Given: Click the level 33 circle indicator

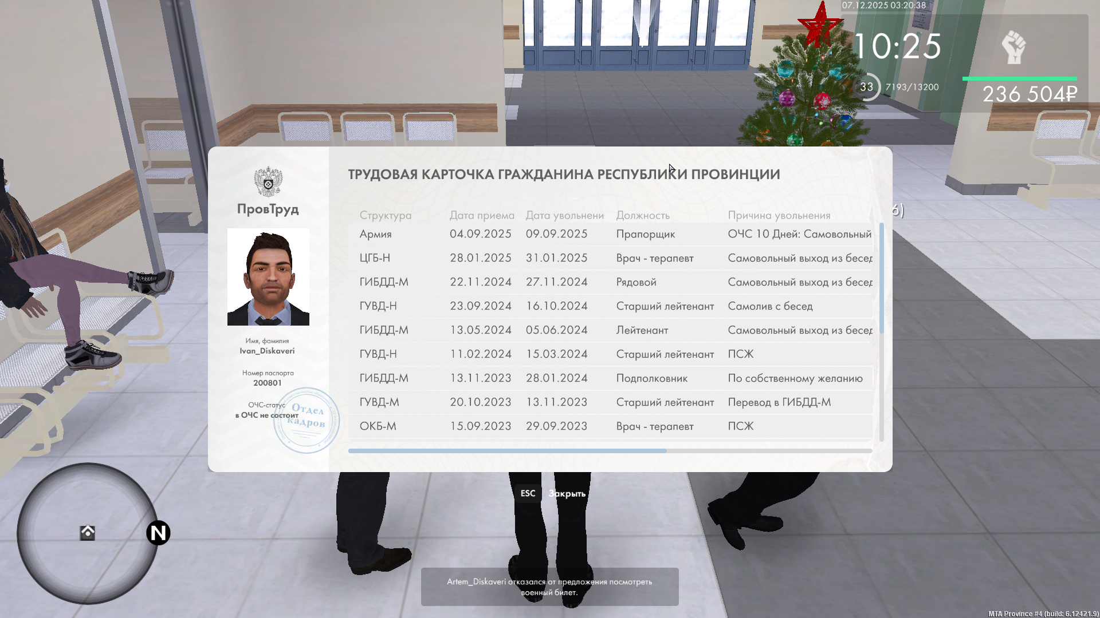Looking at the screenshot, I should [867, 87].
